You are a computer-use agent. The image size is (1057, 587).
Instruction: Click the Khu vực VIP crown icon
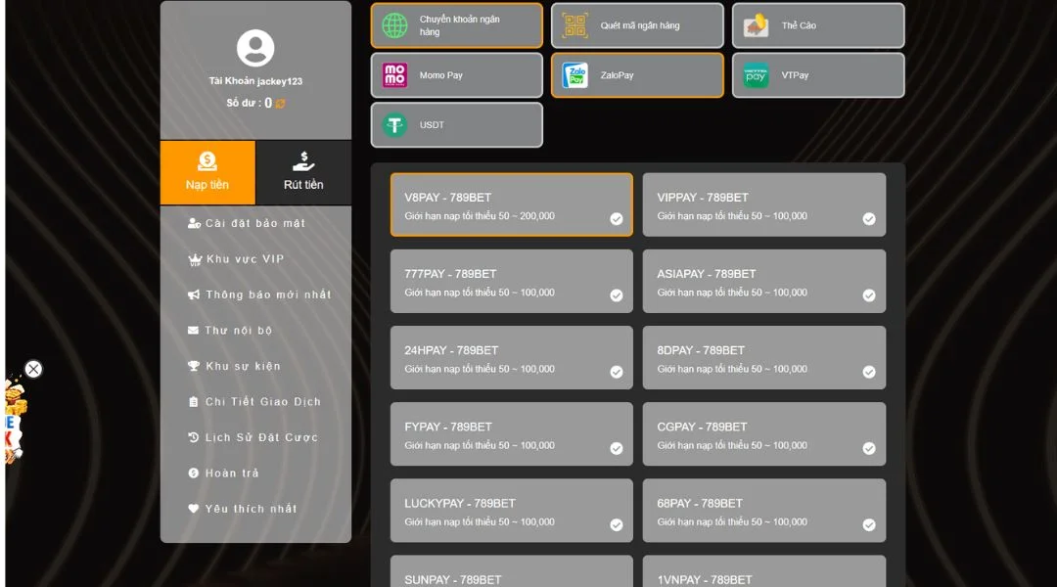tap(195, 259)
